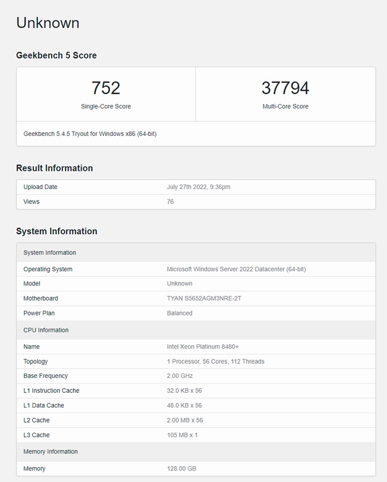Select the '128.00 GB' memory value
387x482 pixels.
(x=181, y=469)
